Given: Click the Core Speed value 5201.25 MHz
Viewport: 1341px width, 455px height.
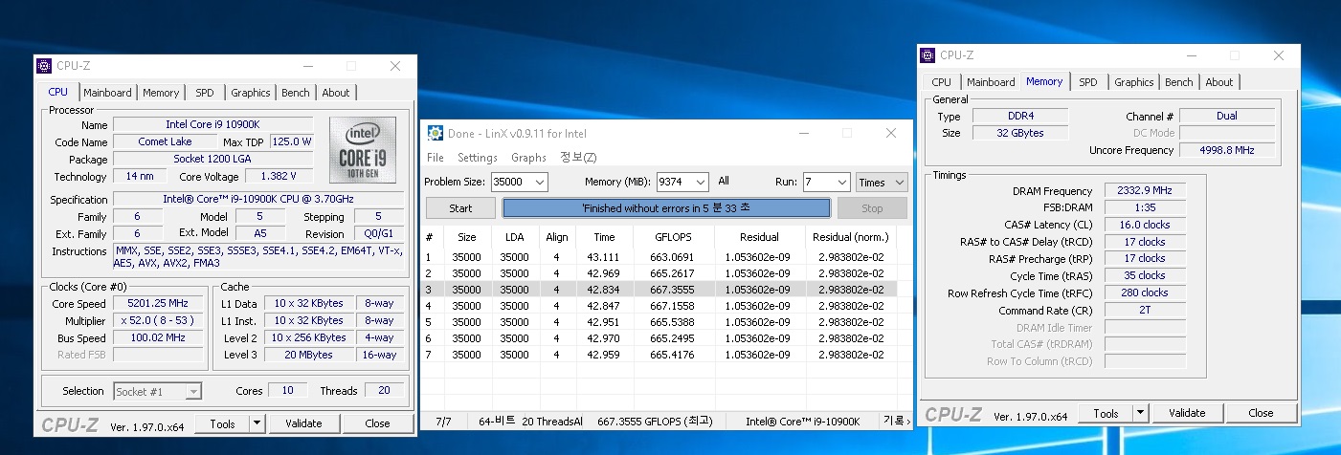Looking at the screenshot, I should (158, 304).
